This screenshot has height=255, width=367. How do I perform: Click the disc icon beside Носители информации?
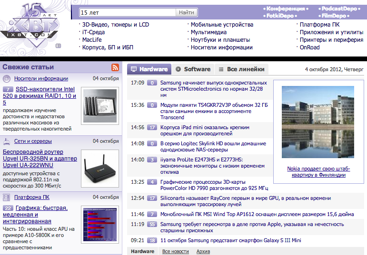[x=7, y=79]
